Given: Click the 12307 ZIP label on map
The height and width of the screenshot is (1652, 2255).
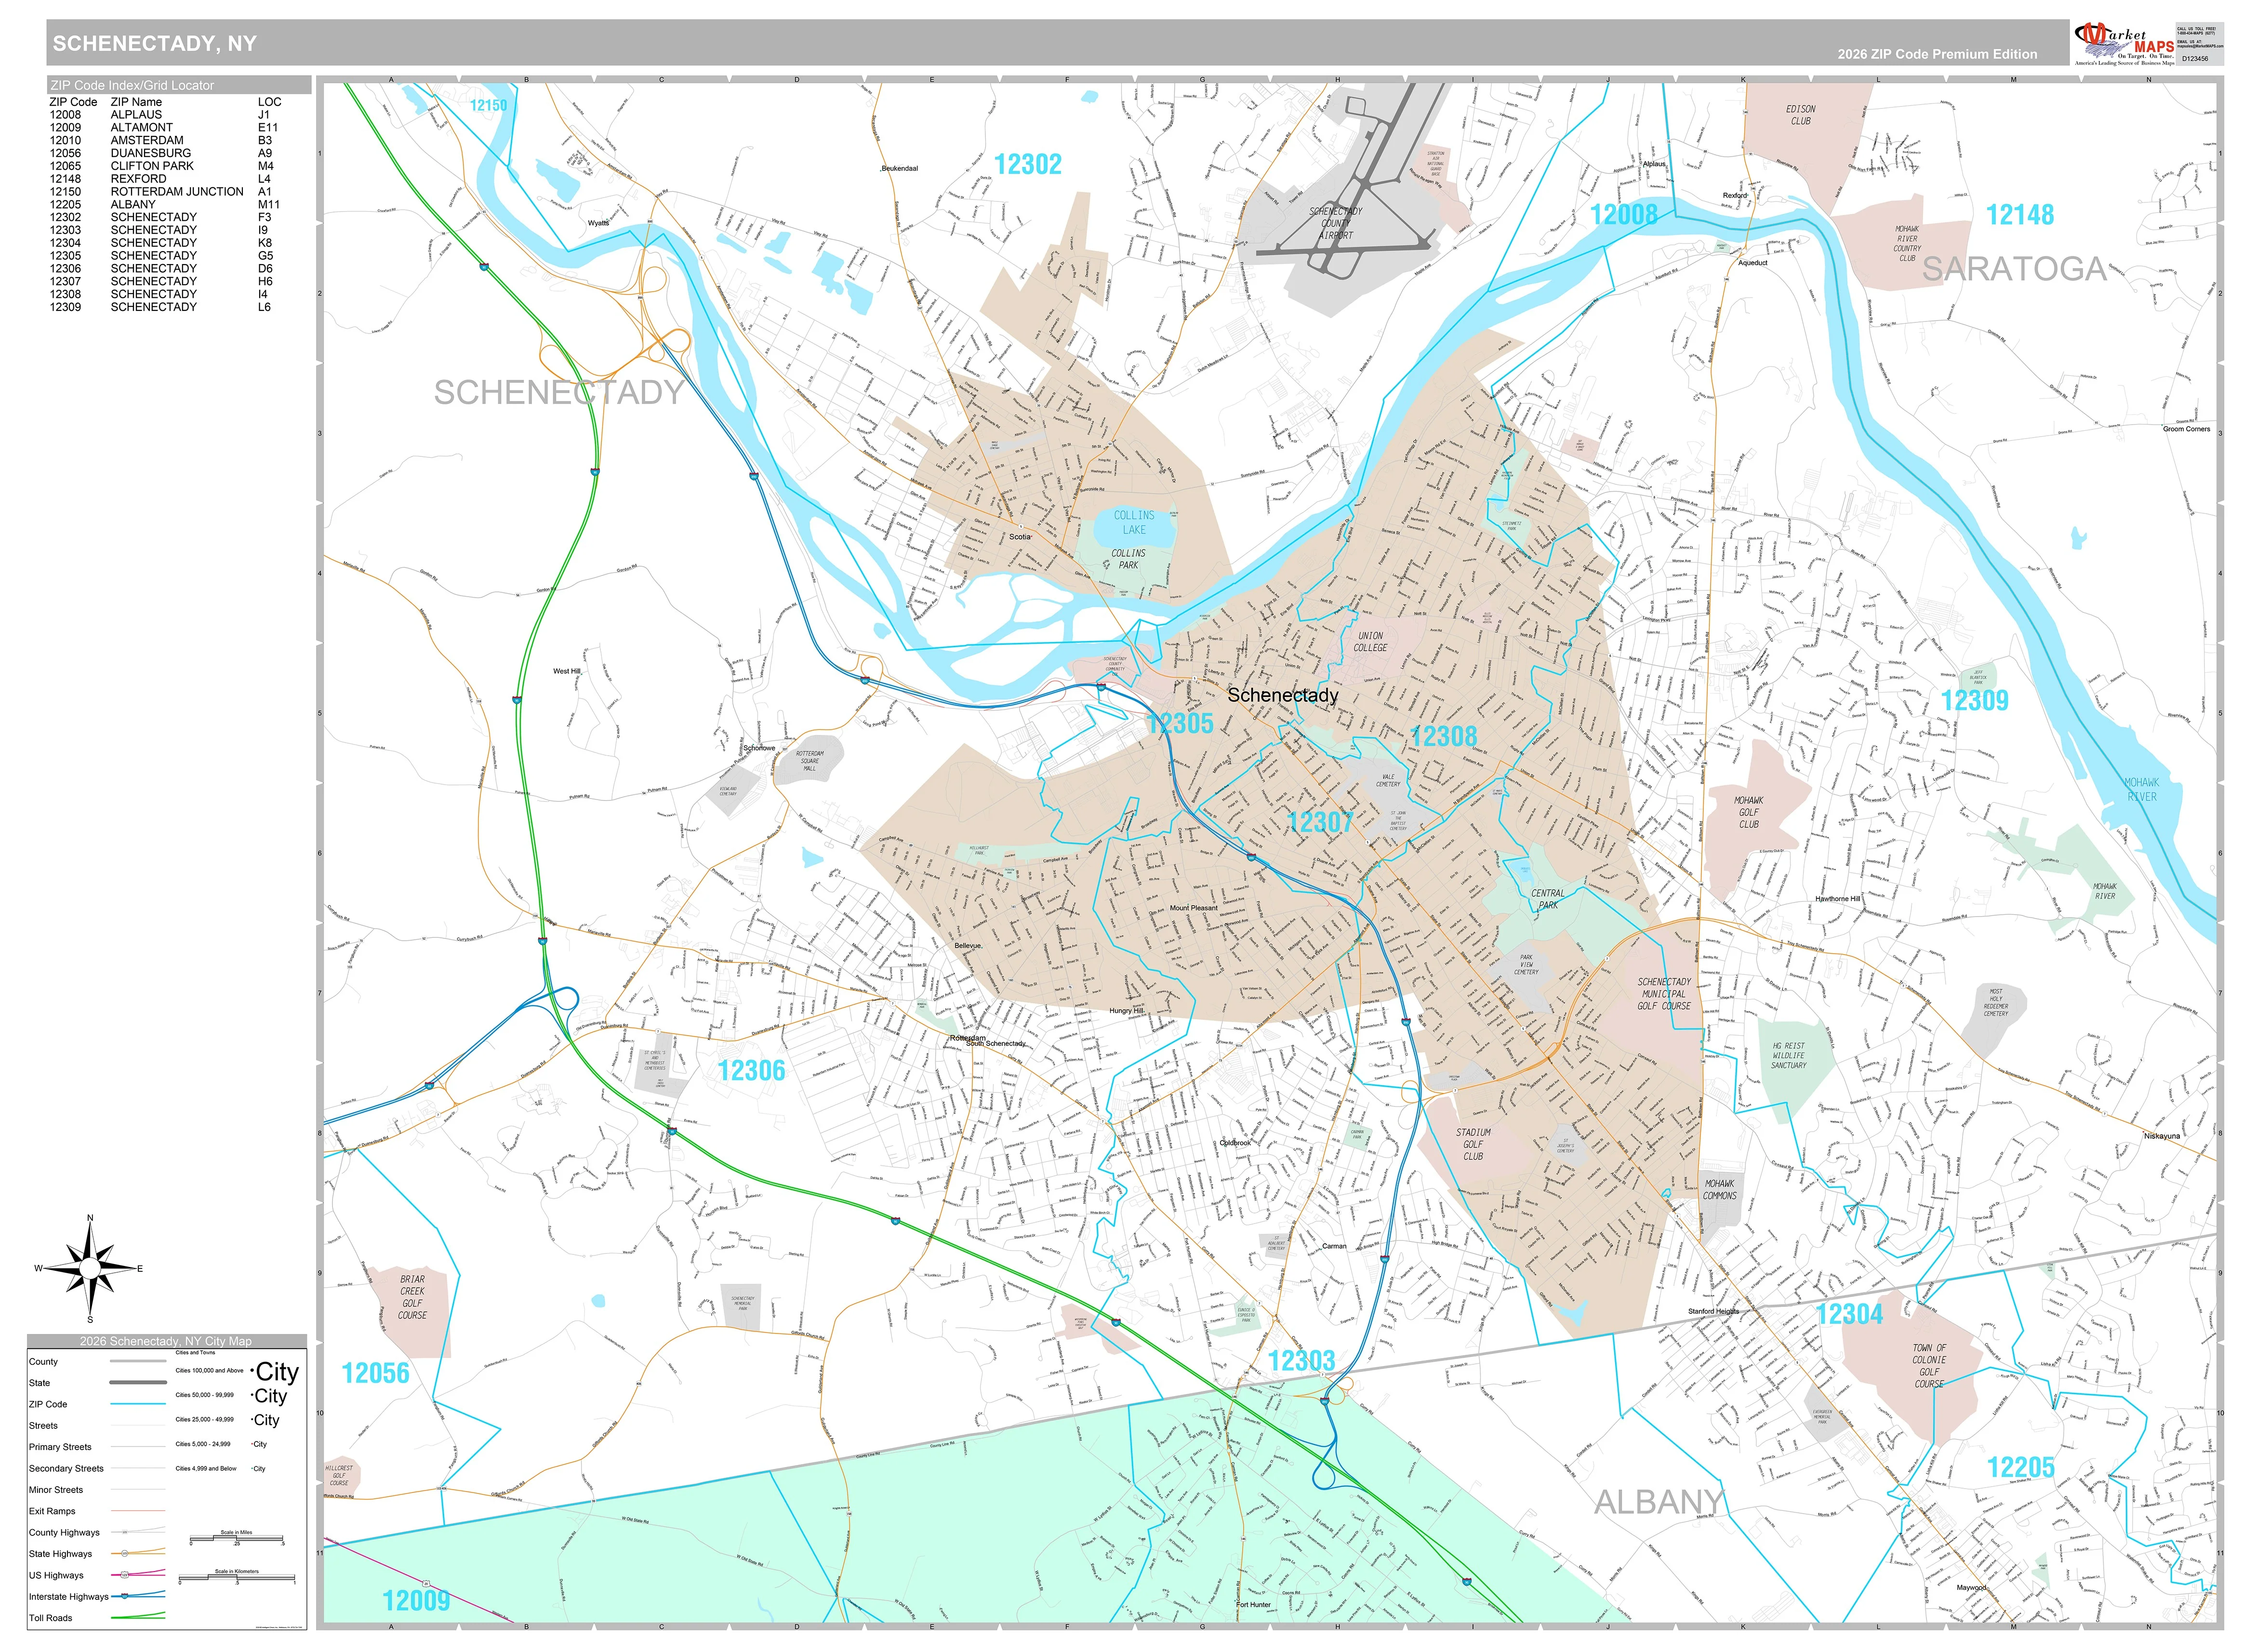Looking at the screenshot, I should coord(1319,823).
